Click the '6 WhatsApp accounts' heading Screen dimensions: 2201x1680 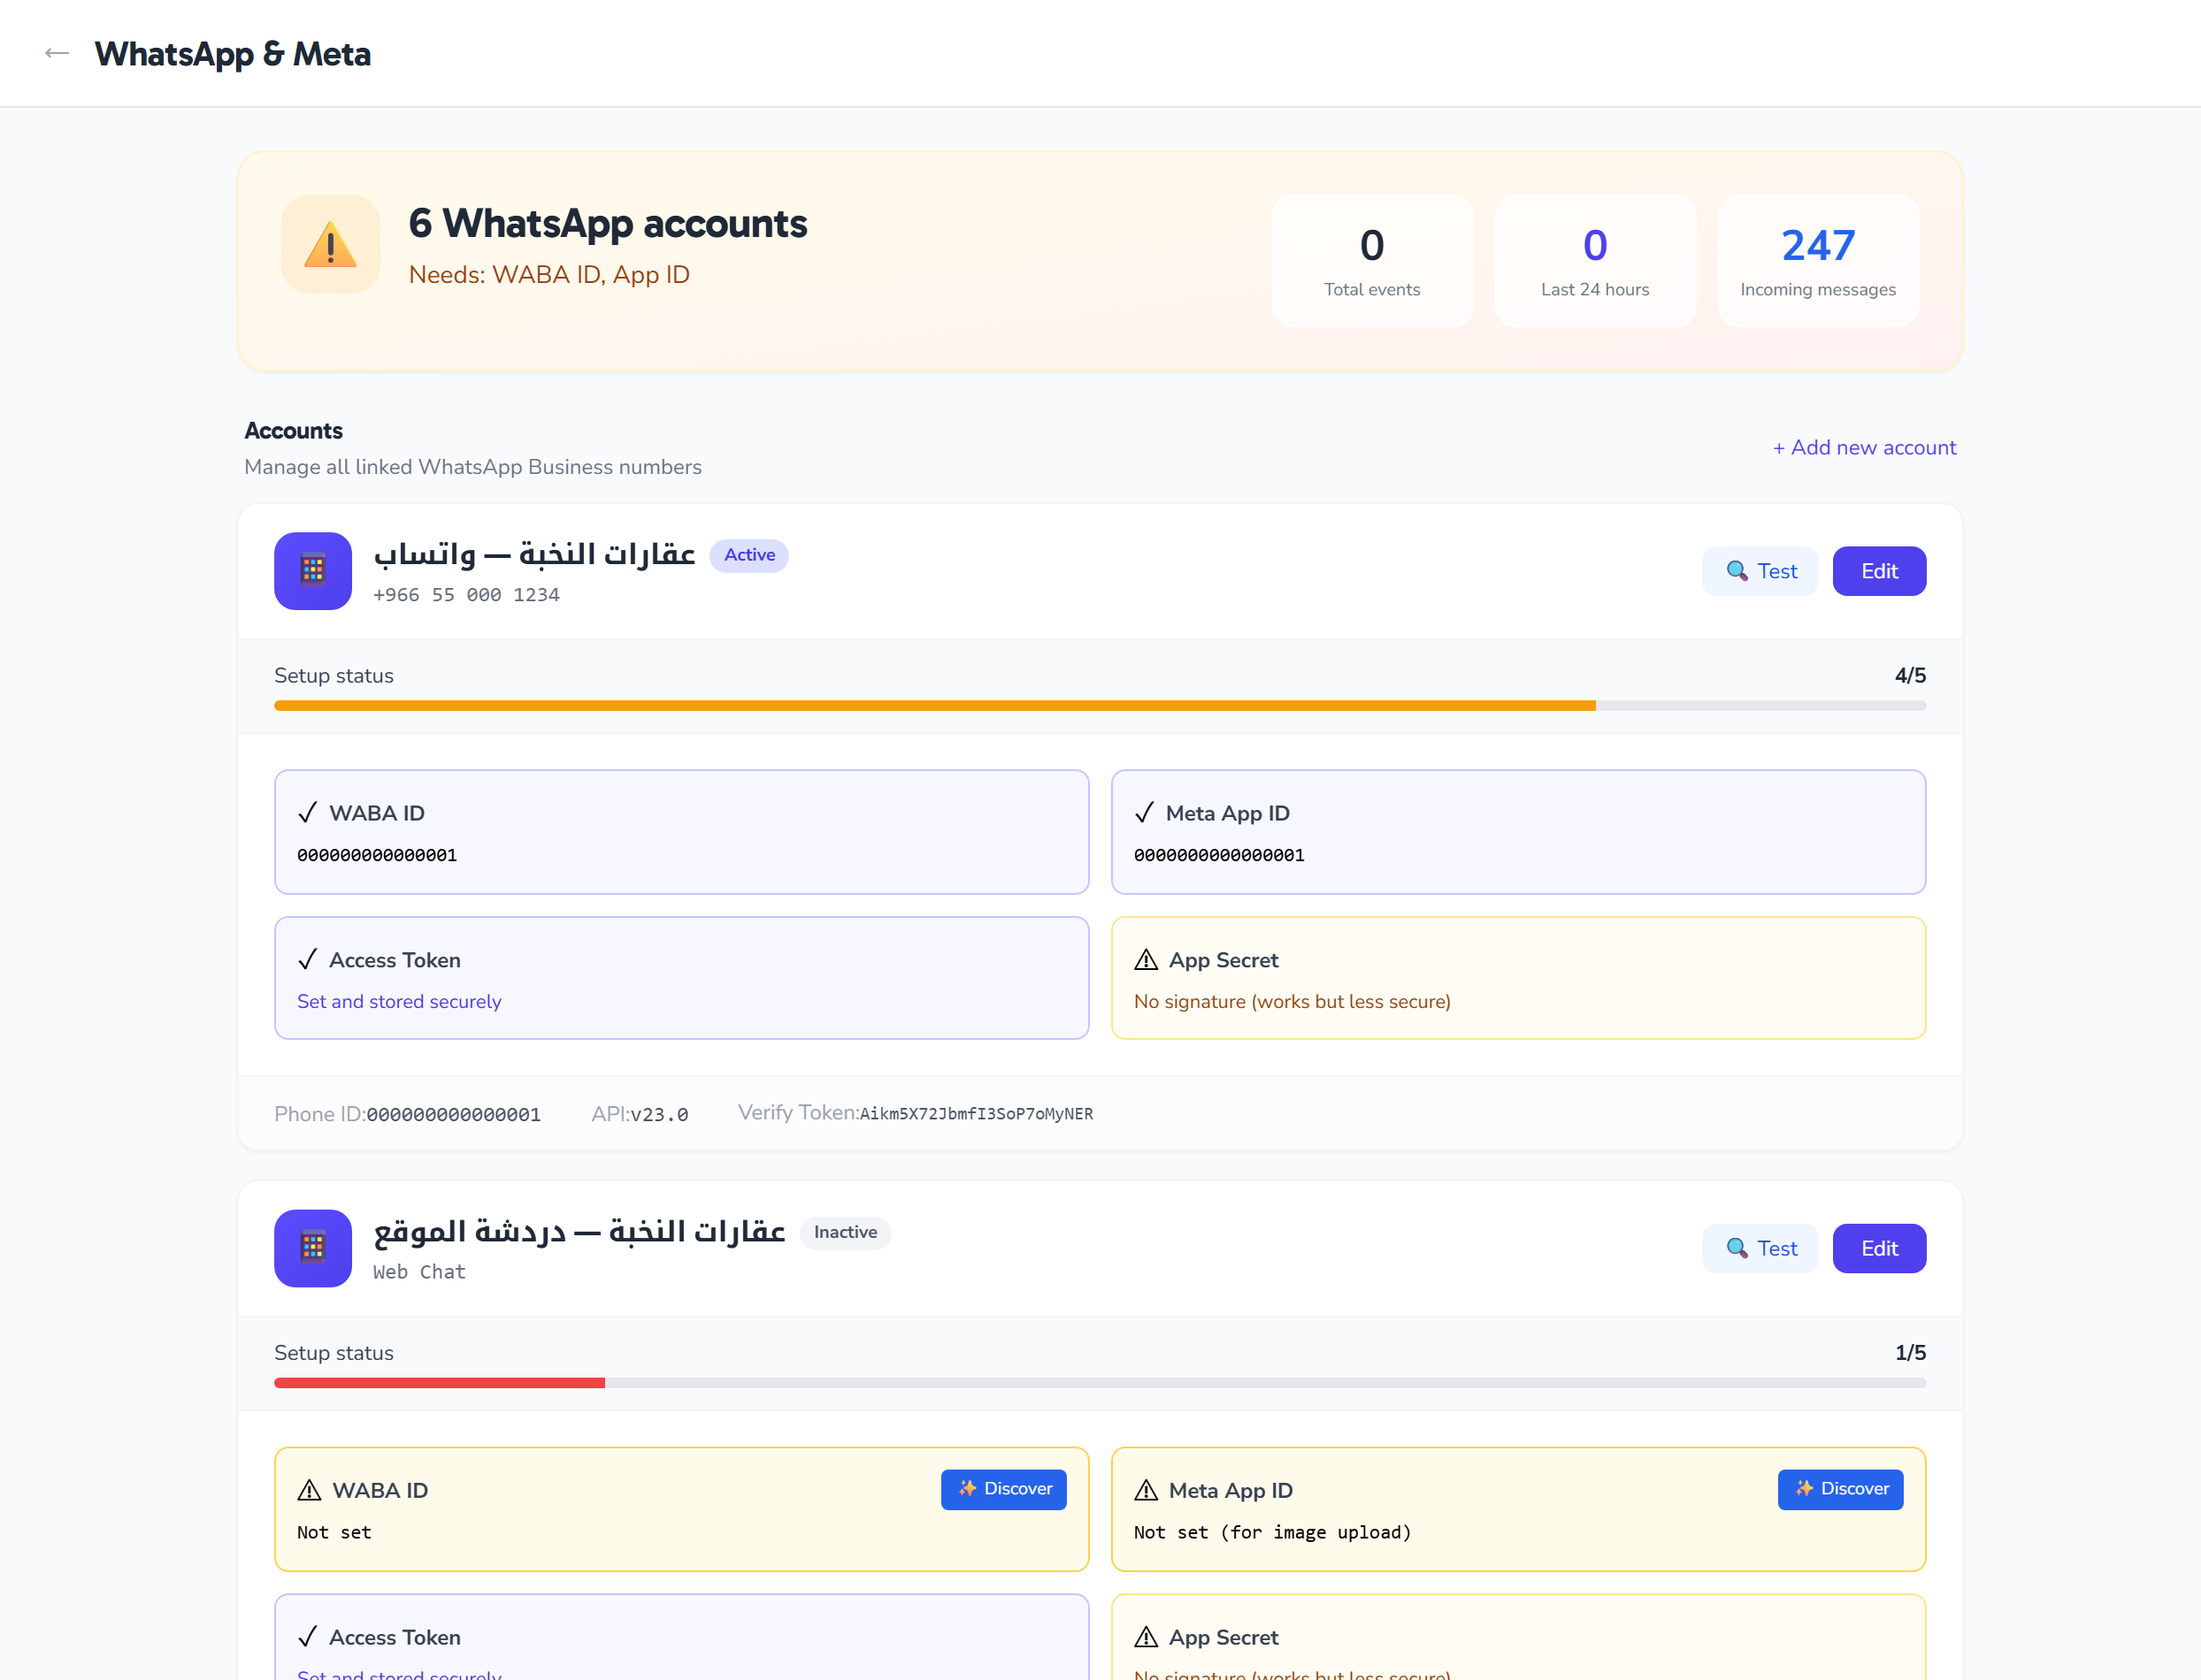click(x=609, y=224)
